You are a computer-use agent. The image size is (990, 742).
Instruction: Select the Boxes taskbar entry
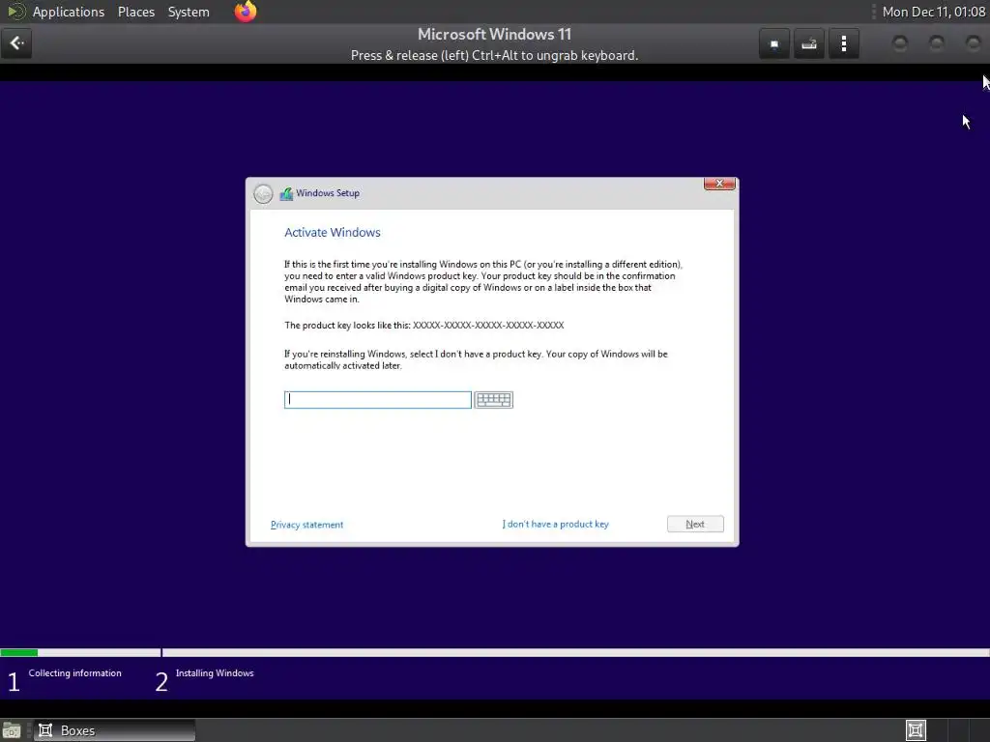click(114, 730)
